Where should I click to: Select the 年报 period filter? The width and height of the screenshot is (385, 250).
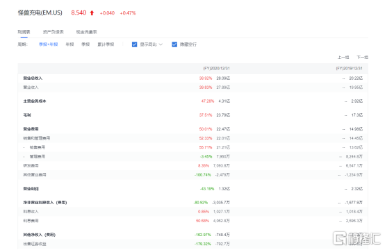[x=69, y=44]
